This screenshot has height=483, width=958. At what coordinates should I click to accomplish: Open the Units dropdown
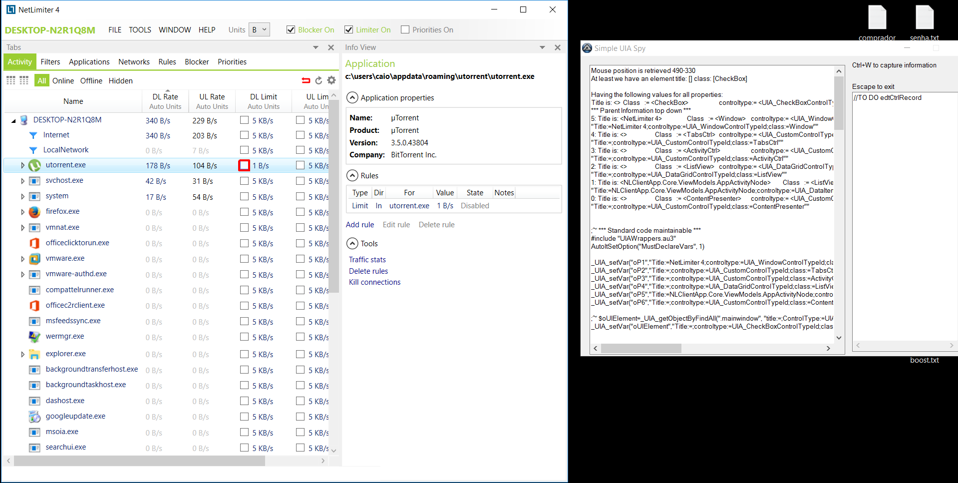[x=260, y=29]
